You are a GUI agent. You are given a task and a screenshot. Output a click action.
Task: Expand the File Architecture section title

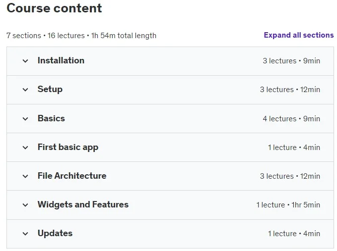pos(72,176)
